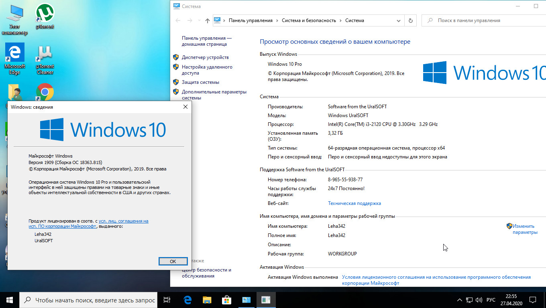This screenshot has height=308, width=546.
Task: Expand chevron after Система и безопасность breadcrumb
Action: pyautogui.click(x=340, y=20)
